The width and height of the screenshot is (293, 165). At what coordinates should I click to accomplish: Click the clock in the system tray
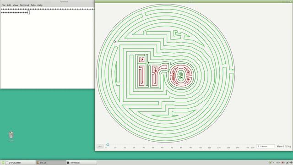pos(278,163)
